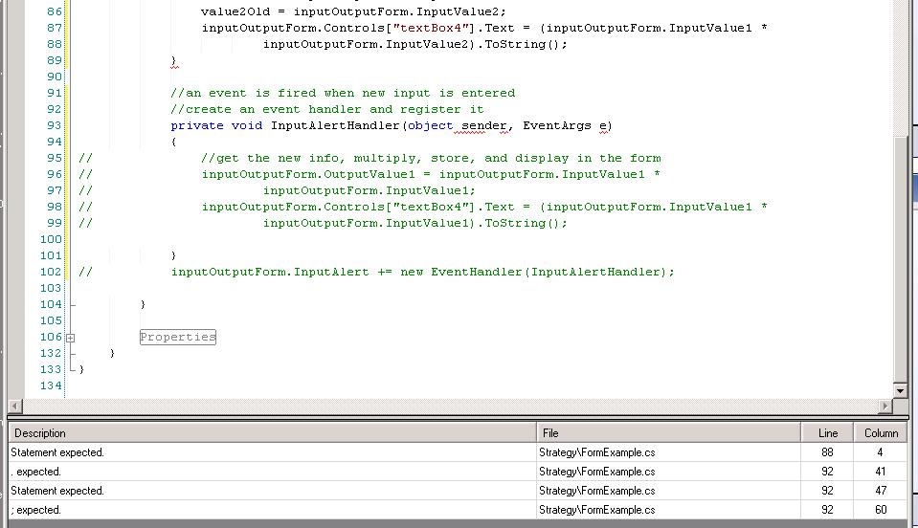Viewport: 918px width, 528px height.
Task: Click column value 60 in error list
Action: 881,510
